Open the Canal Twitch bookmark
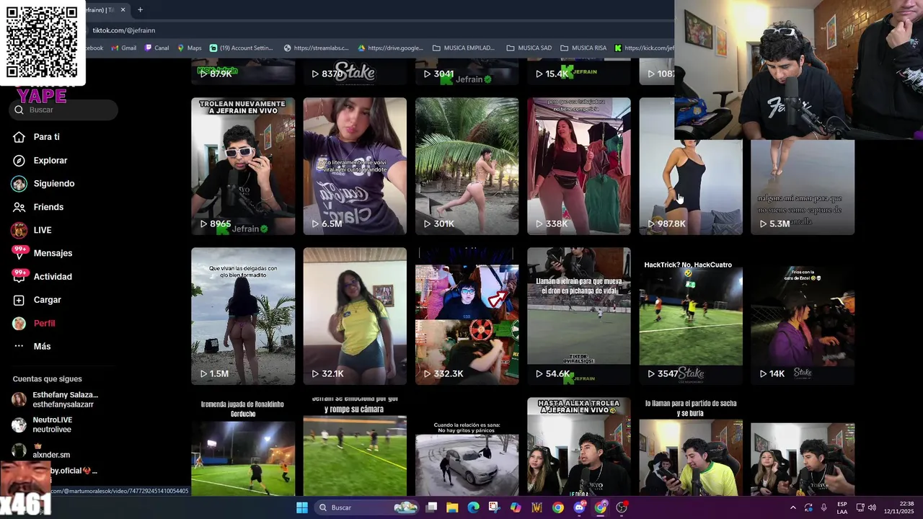This screenshot has width=923, height=519. point(156,48)
